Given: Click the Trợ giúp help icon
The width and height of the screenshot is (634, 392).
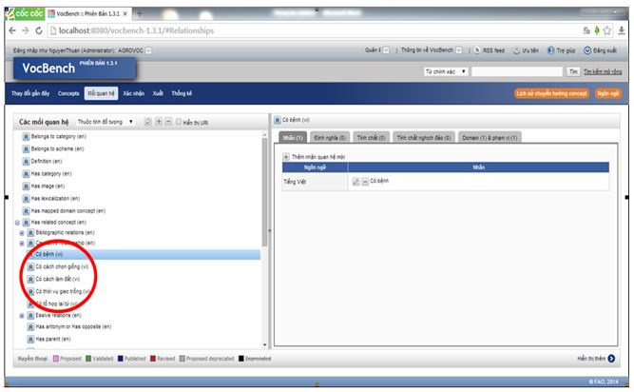Looking at the screenshot, I should 550,50.
